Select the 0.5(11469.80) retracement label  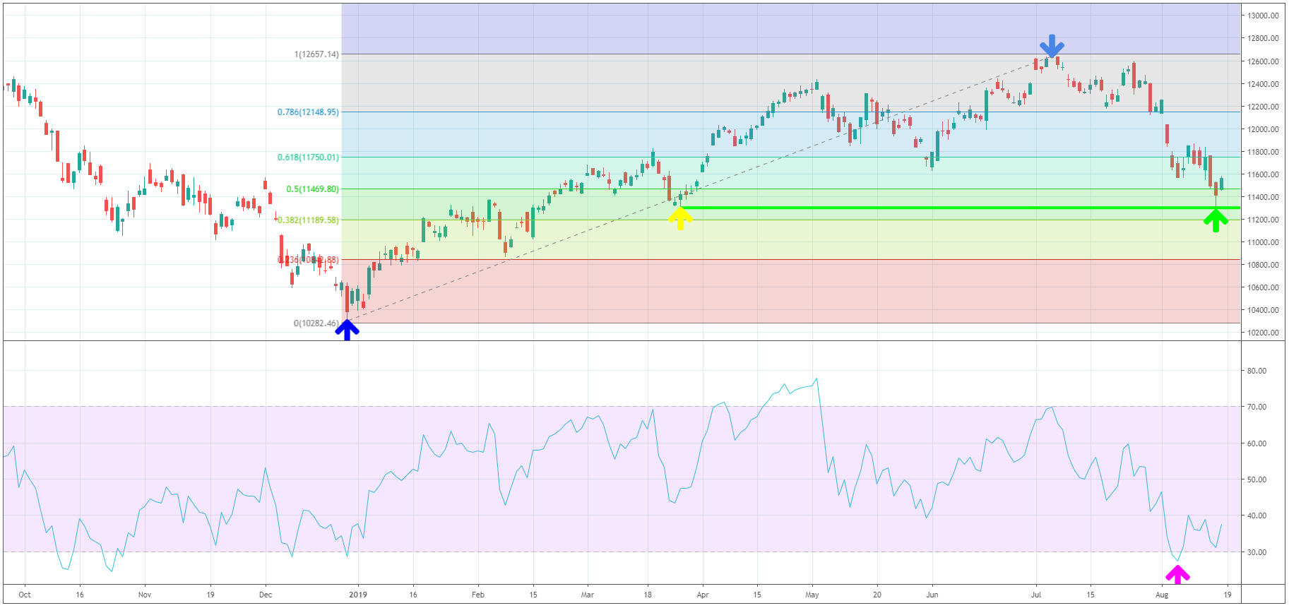pos(312,189)
